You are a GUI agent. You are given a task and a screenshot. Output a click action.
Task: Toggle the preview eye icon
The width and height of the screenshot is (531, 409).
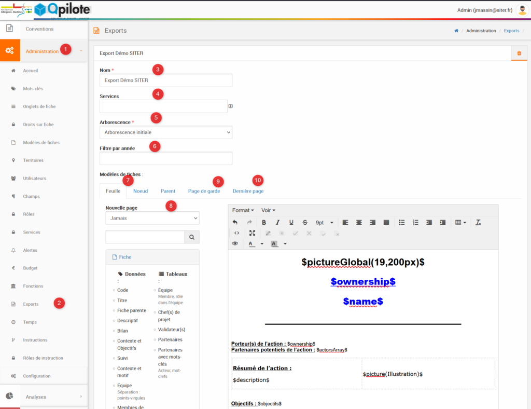click(235, 243)
